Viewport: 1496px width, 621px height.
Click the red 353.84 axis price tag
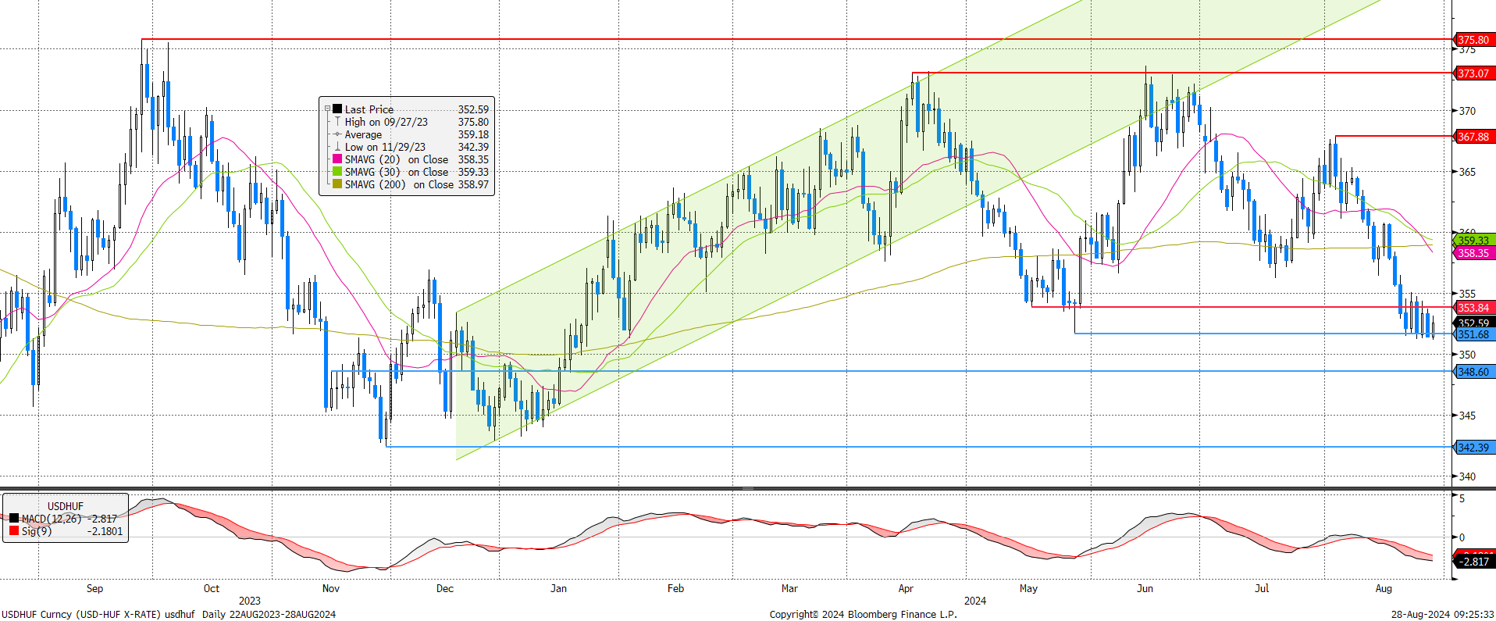point(1473,308)
